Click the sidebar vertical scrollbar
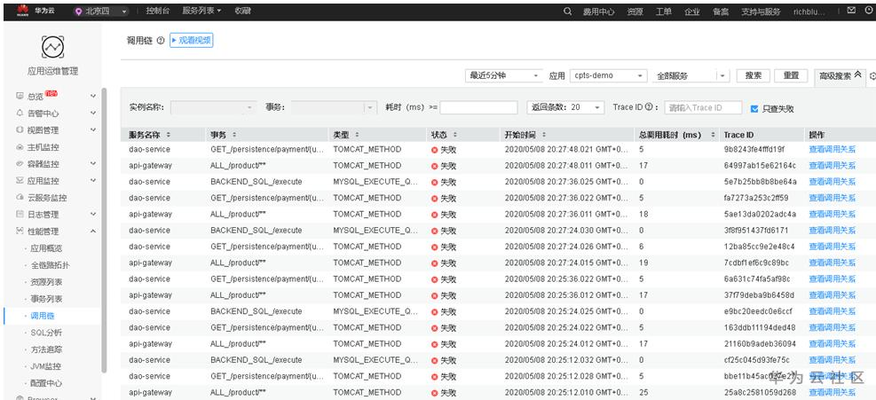The image size is (876, 400). click(104, 231)
